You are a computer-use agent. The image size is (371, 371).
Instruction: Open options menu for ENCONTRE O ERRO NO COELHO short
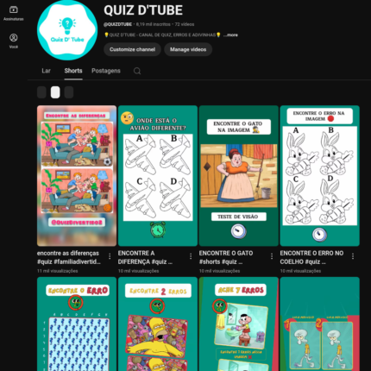(353, 256)
